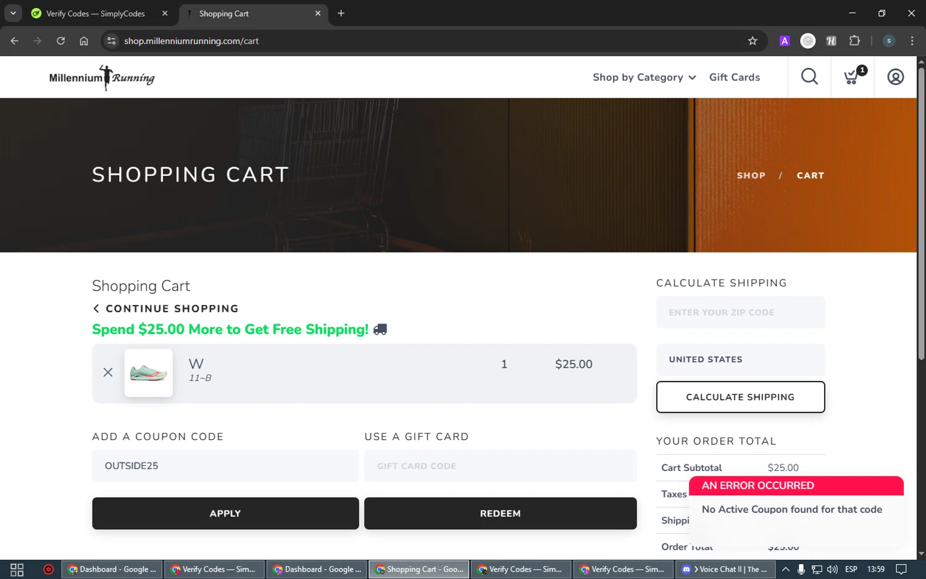Click ESP language indicator
The width and height of the screenshot is (926, 579).
coord(851,569)
